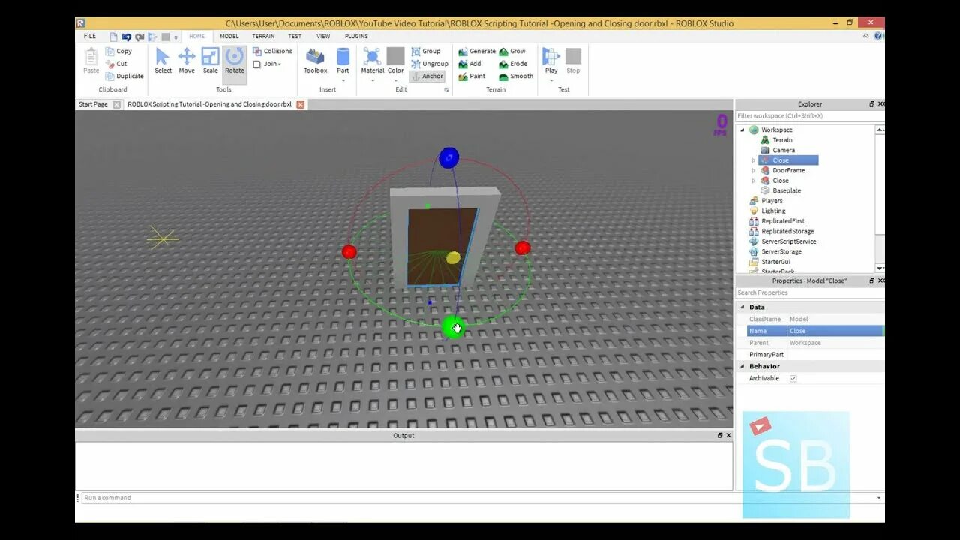
Task: Toggle the Anchor setting
Action: coord(427,76)
